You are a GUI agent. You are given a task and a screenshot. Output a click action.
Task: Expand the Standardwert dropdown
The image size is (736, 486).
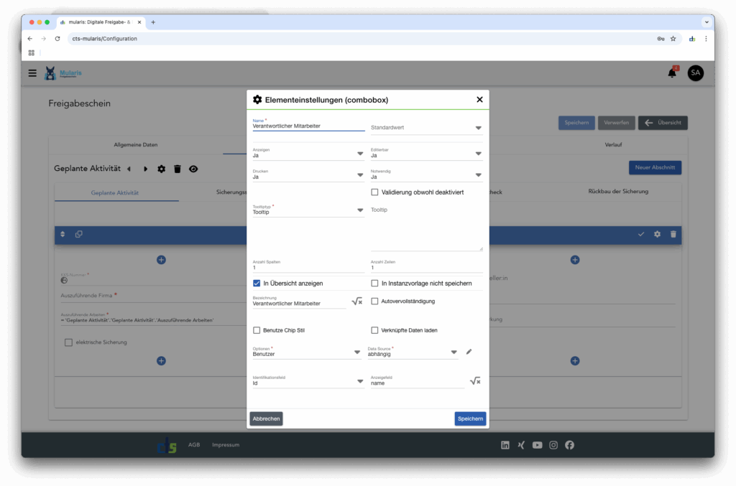(x=478, y=128)
